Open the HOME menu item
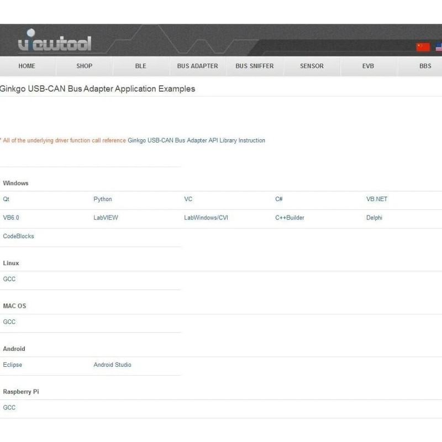The height and width of the screenshot is (442, 442). point(27,66)
